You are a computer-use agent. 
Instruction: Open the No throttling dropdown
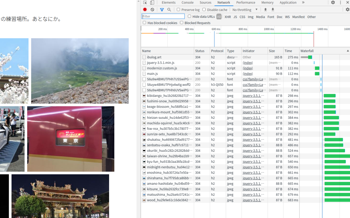245,10
